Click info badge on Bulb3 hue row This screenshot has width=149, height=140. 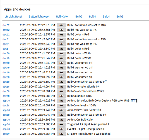[x=61, y=30]
